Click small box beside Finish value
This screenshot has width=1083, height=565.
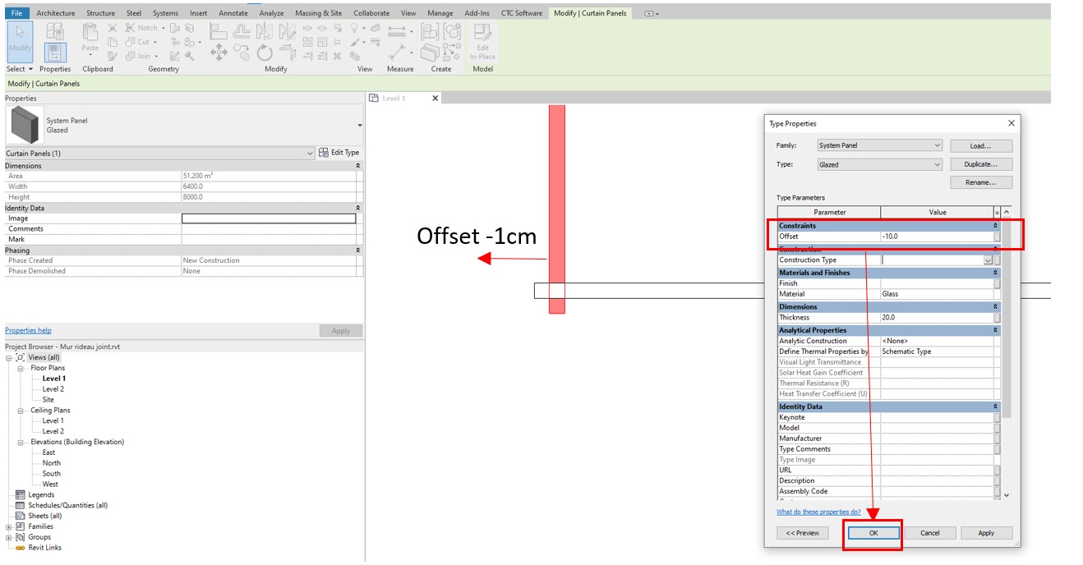pyautogui.click(x=997, y=283)
